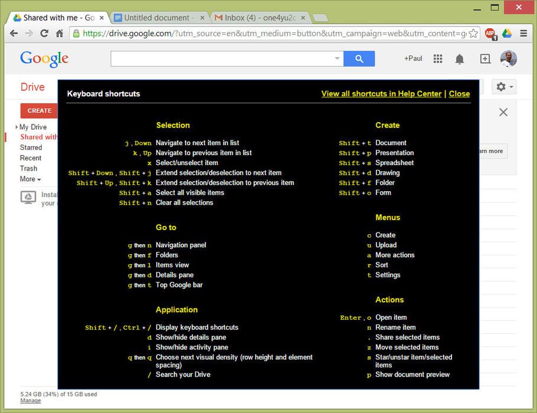Expand the More section in the sidebar
The width and height of the screenshot is (537, 413).
point(30,179)
